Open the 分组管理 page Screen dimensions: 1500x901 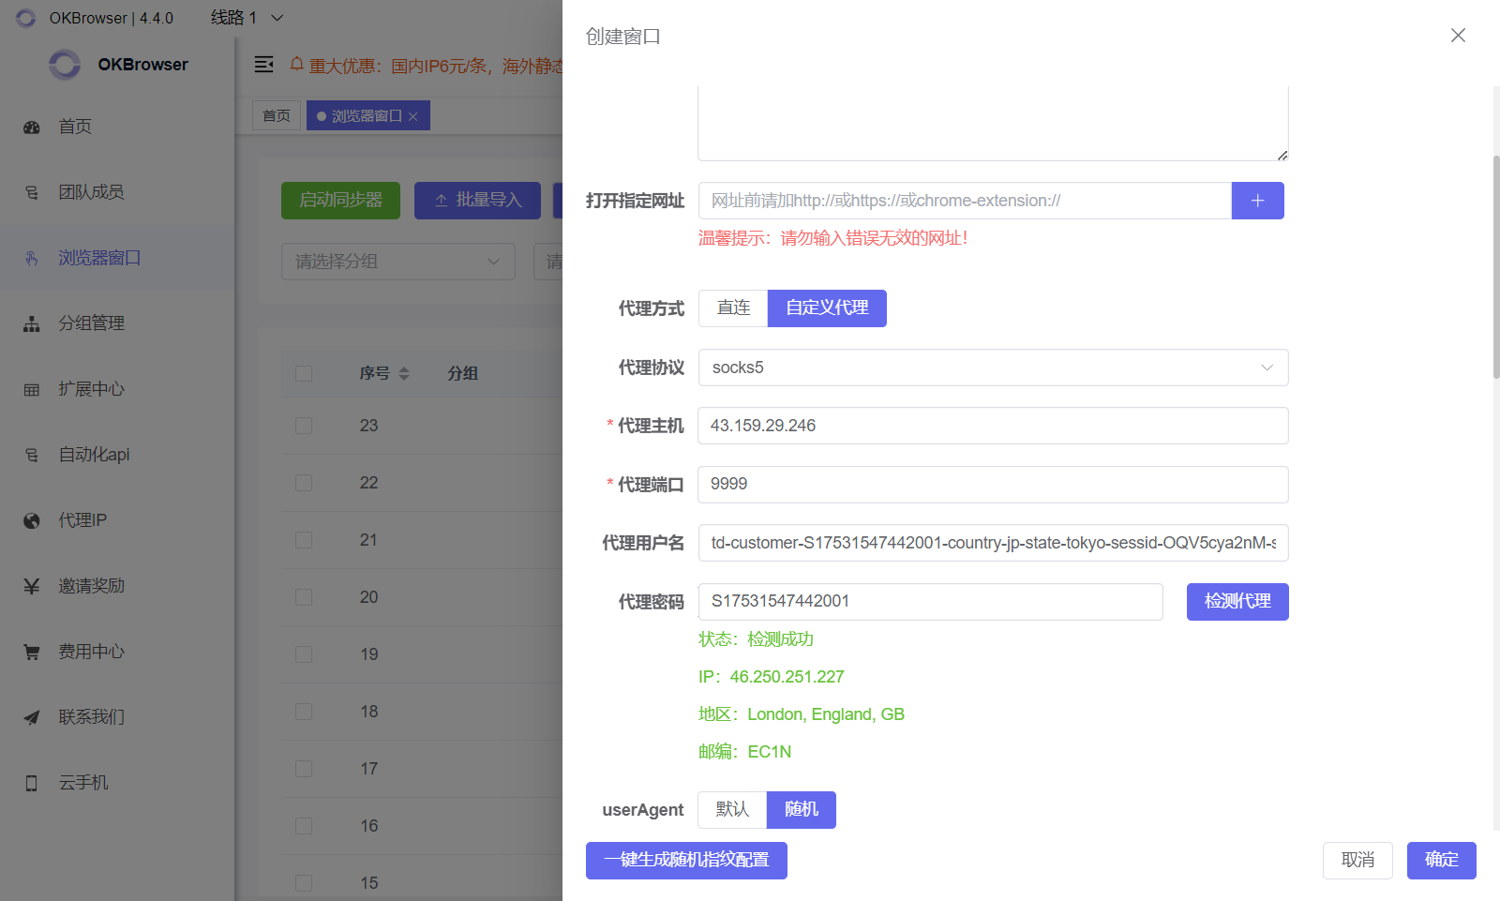pos(90,323)
